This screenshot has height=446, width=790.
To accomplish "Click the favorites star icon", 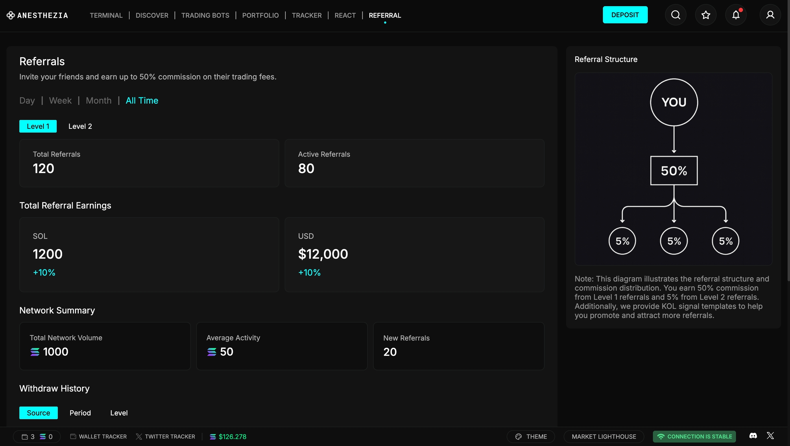I will 706,15.
